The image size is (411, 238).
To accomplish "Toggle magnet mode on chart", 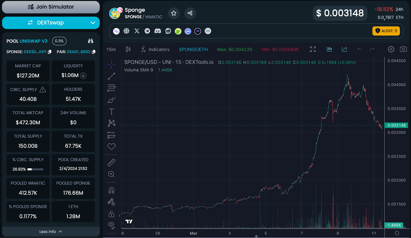I will 111,190.
